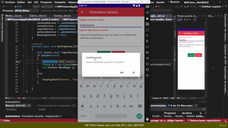Click the breakpoint marker on line 38
The height and width of the screenshot is (128, 228).
coord(19,62)
